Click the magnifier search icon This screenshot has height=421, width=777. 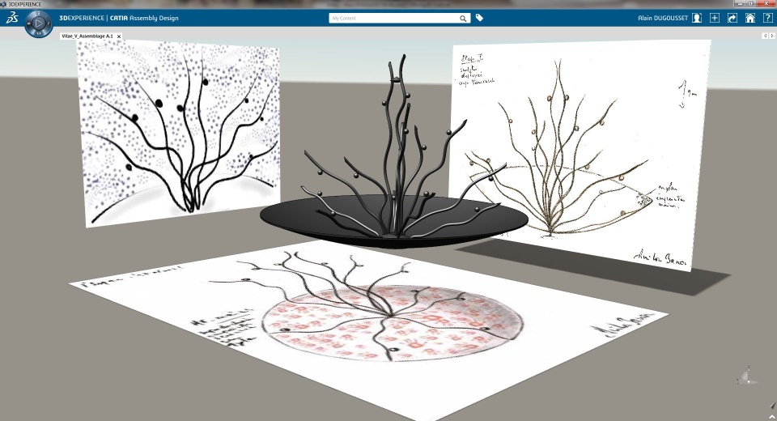click(x=463, y=19)
